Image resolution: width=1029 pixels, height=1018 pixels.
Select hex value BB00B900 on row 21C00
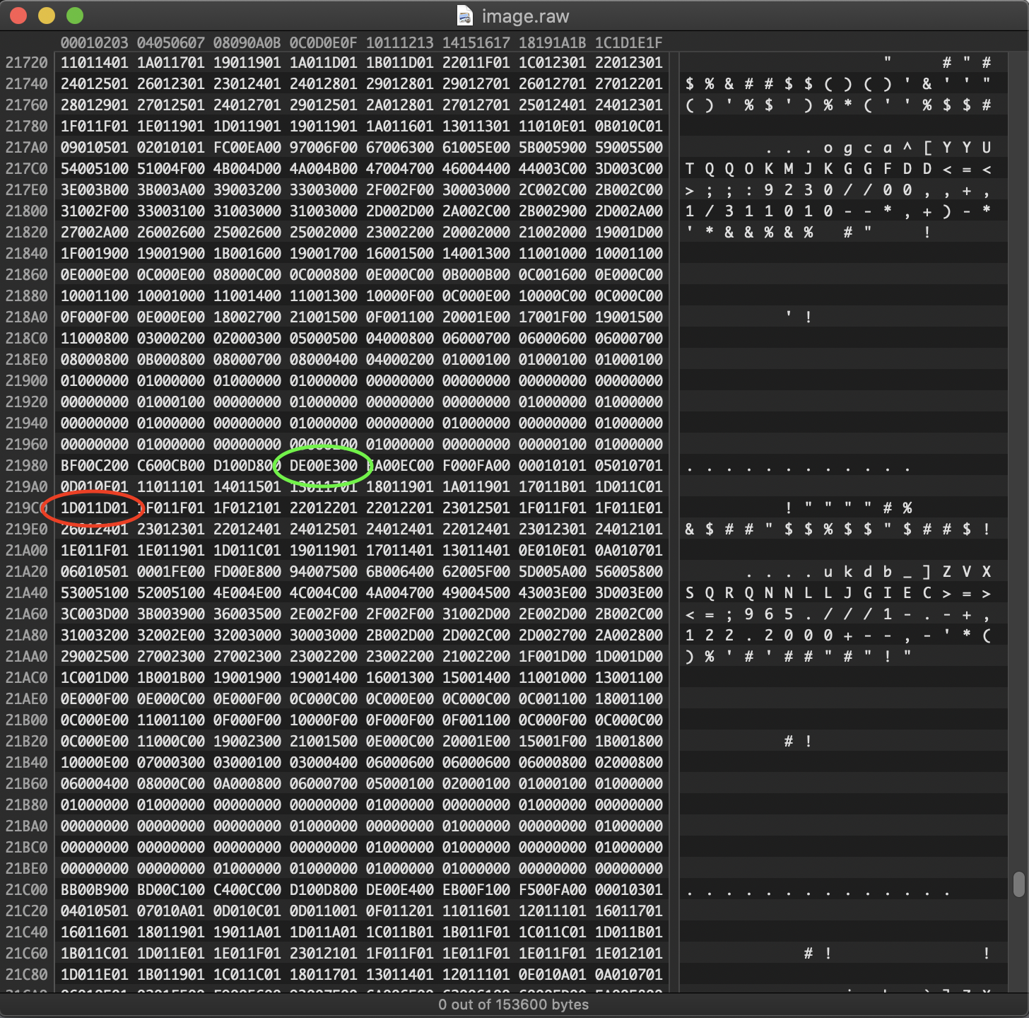coord(93,889)
